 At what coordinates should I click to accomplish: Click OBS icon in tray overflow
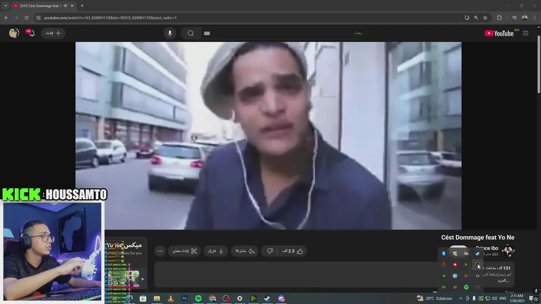coord(478,265)
